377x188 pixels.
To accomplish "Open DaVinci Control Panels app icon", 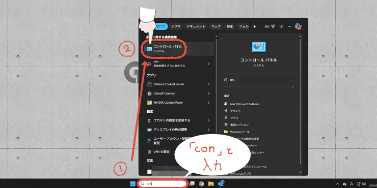I will coord(149,84).
